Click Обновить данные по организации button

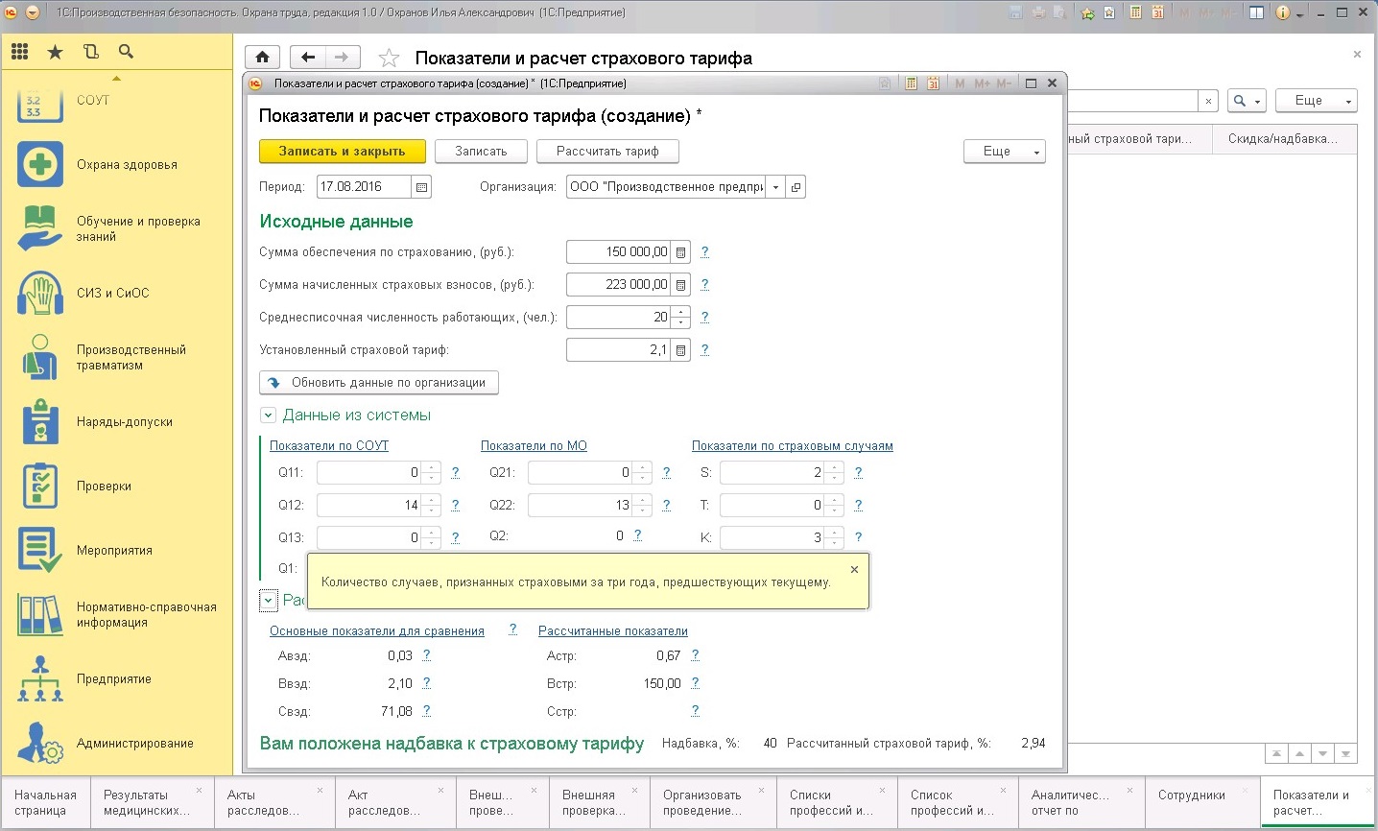tap(378, 383)
